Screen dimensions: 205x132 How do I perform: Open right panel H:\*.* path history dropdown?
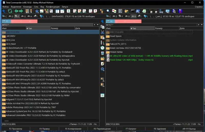coord(107,25)
